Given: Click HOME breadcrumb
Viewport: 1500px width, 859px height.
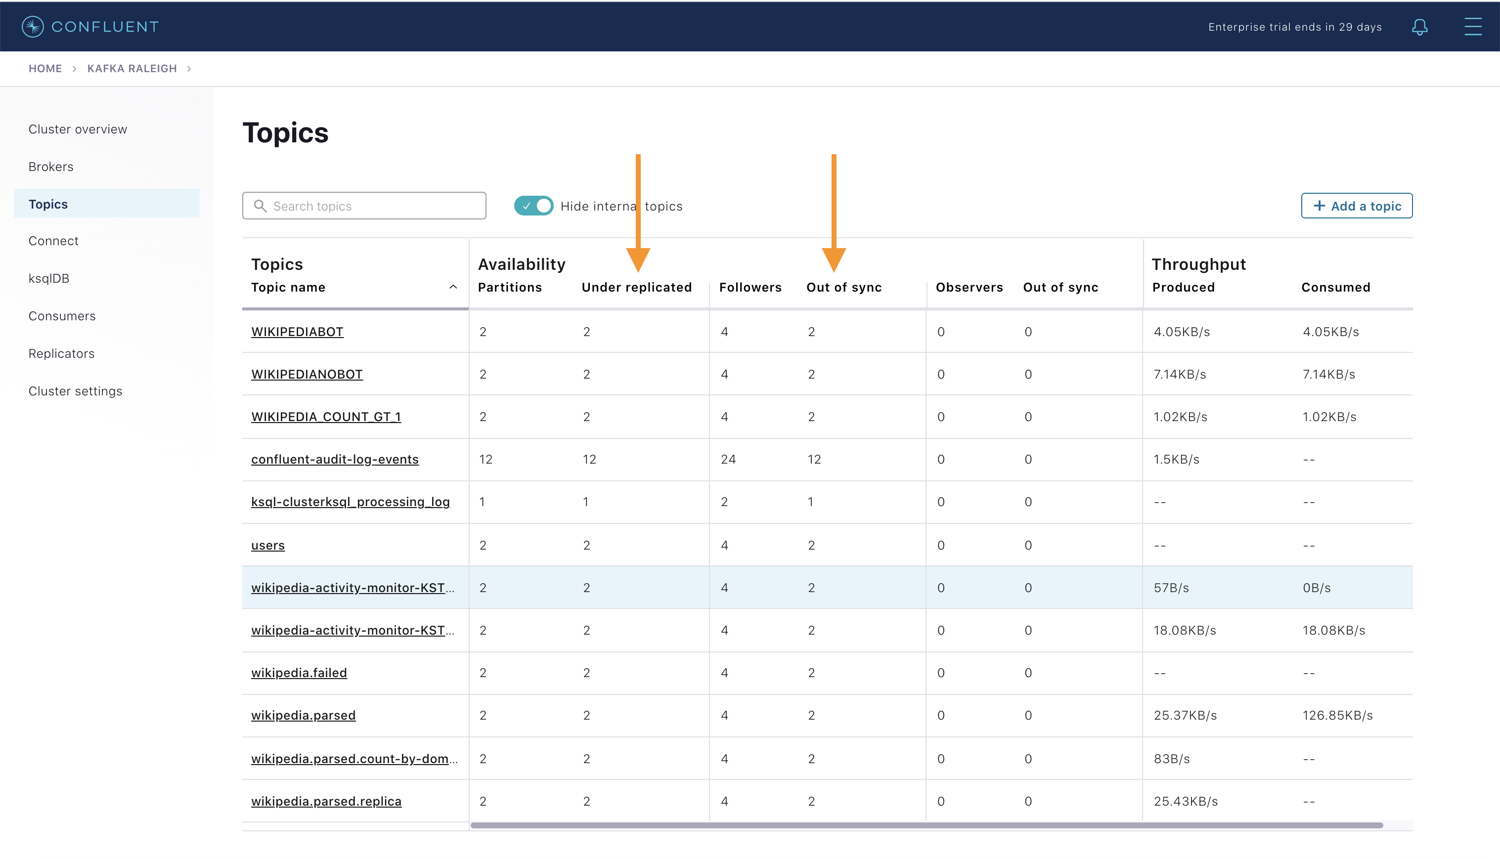Looking at the screenshot, I should click(45, 68).
